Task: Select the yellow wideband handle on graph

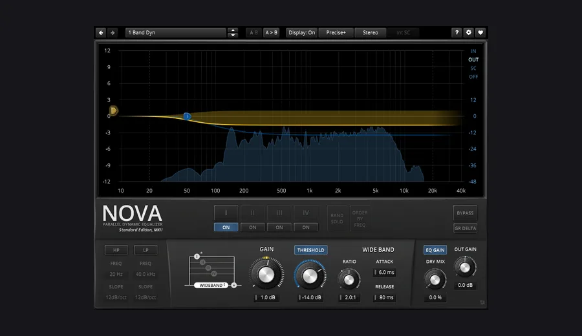Action: point(114,110)
